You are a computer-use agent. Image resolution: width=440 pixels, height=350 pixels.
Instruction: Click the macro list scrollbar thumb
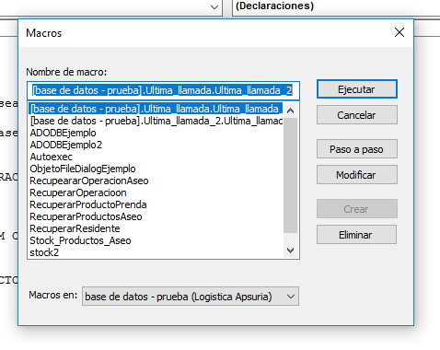coord(290,175)
